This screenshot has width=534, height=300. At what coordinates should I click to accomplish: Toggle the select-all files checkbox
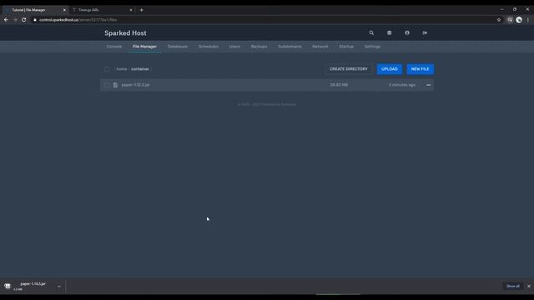107,69
